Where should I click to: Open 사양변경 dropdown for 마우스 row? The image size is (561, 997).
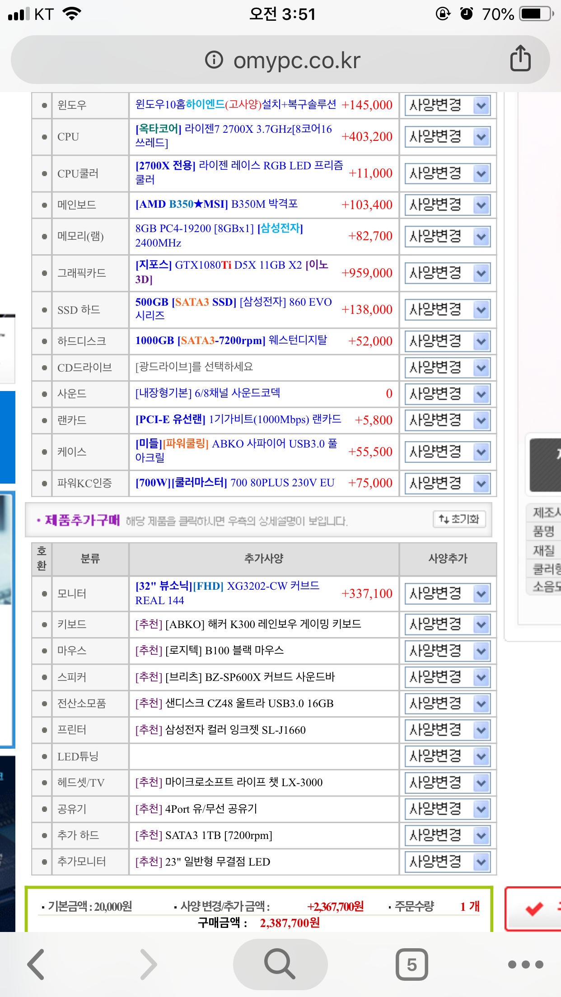coord(448,651)
